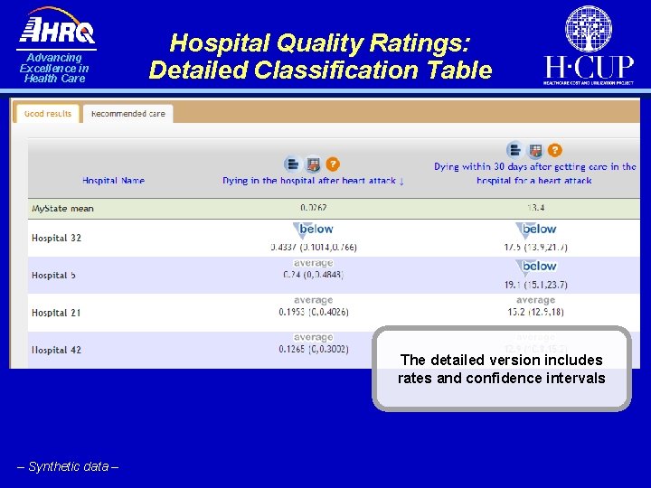
Task: Select Hospital 21 row name
Action: coord(56,313)
